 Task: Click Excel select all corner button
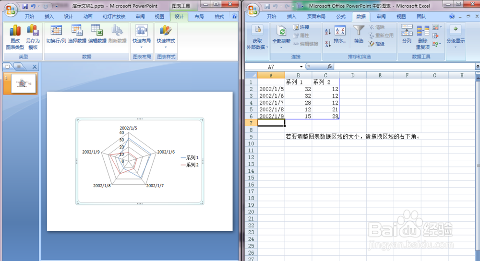252,75
